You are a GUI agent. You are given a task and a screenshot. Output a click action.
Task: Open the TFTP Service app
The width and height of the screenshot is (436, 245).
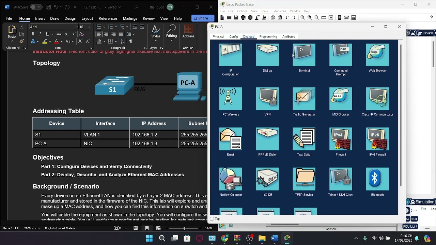[304, 179]
